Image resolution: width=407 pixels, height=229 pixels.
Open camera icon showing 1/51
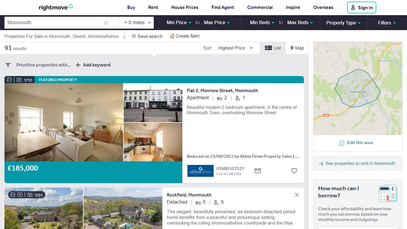(x=29, y=195)
